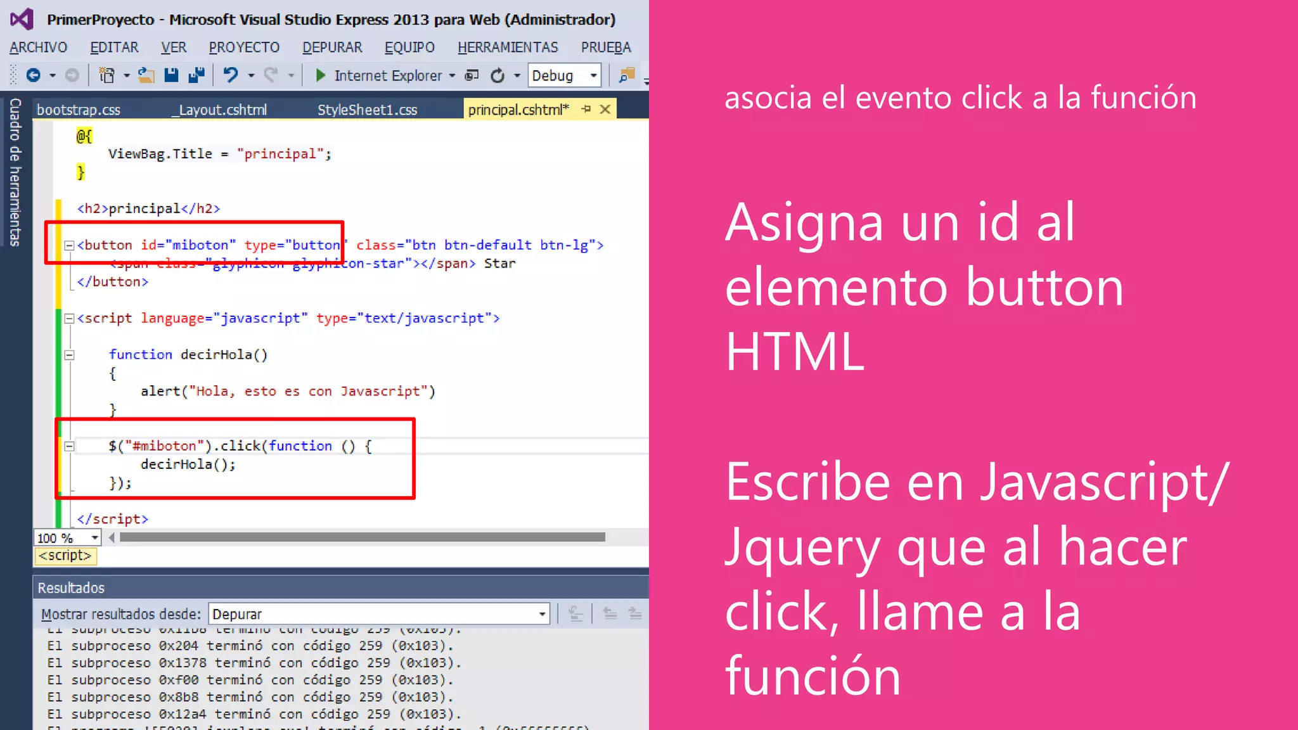Open the Mostrar resultados desde Depurar dropdown
The height and width of the screenshot is (730, 1298).
click(x=378, y=613)
